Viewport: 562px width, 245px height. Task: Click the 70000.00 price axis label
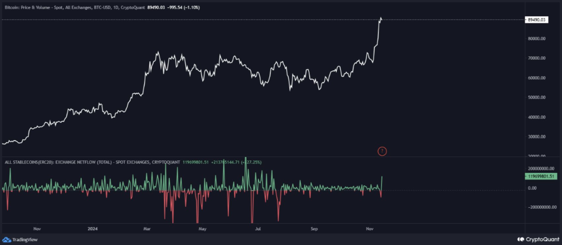click(537, 58)
